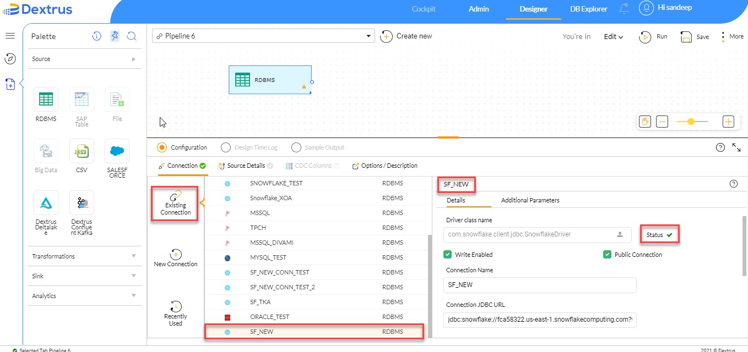Expand the Analytics palette section
Screen dimensions: 748x352
coord(85,296)
